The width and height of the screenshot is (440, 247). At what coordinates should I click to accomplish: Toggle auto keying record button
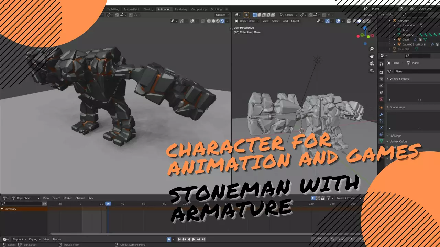(169, 239)
